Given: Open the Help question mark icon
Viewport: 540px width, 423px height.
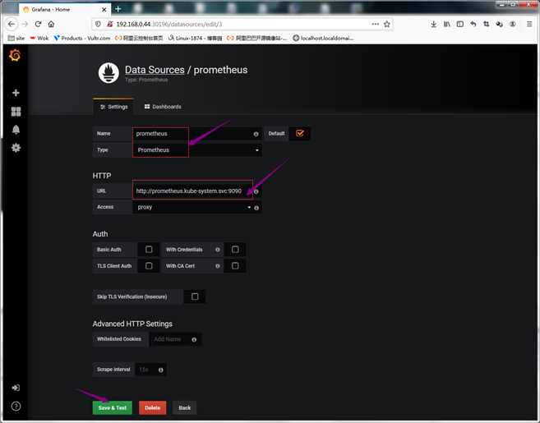Looking at the screenshot, I should coord(16,406).
